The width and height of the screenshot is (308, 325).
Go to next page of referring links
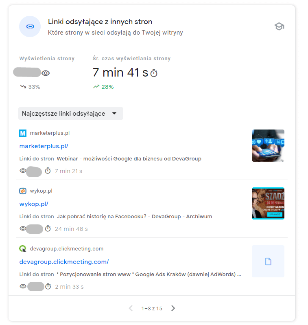(x=173, y=308)
